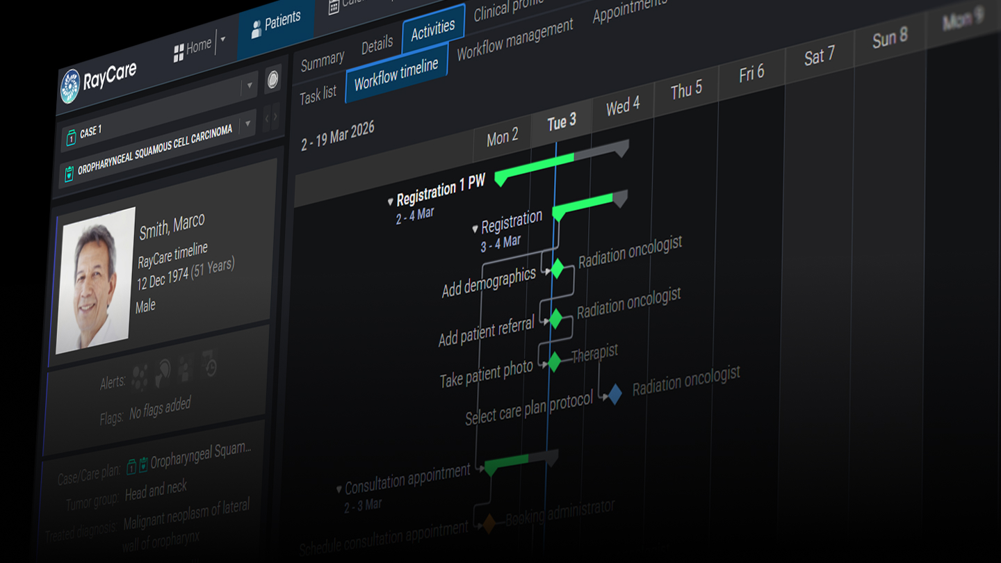Switch to the Patients tab

[x=276, y=24]
